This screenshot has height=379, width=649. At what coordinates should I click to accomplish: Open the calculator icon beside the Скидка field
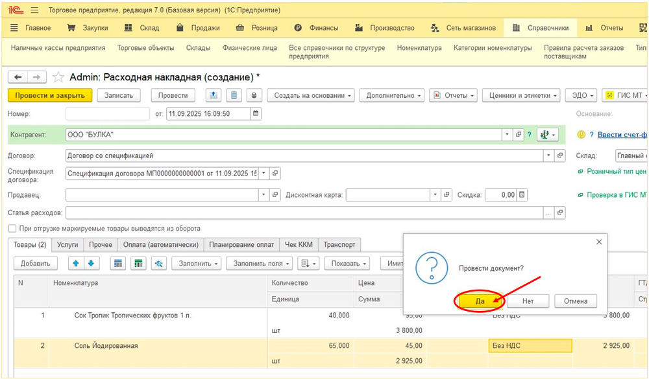click(x=522, y=194)
